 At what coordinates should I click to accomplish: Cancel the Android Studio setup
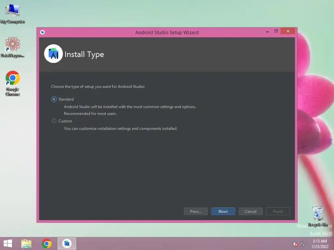[250, 211]
